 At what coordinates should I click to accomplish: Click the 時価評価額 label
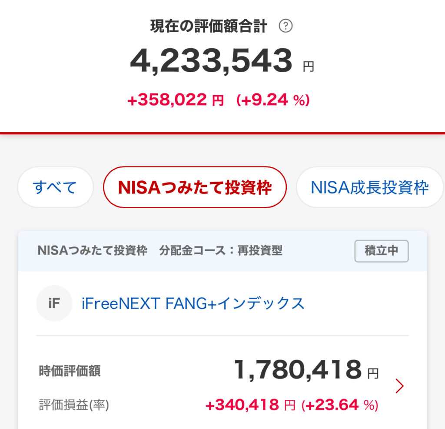click(x=70, y=371)
